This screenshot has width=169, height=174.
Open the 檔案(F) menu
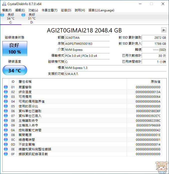[x=7, y=10]
